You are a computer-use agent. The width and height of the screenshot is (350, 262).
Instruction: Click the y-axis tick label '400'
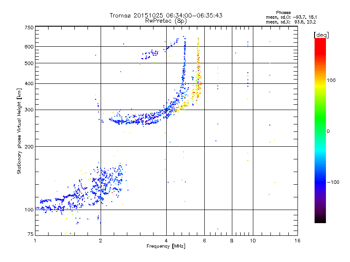[x=29, y=84]
